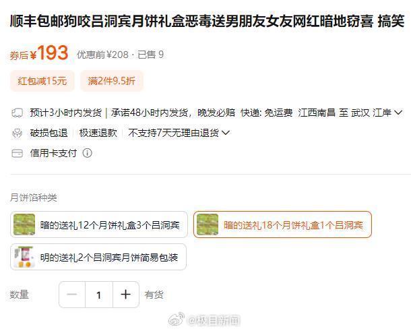Open the credit card payment info icon

click(x=88, y=153)
